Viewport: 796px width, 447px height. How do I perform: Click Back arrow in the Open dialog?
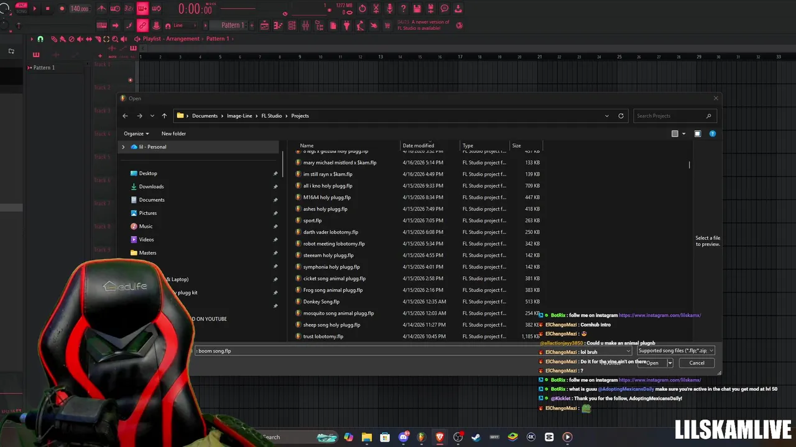tap(125, 115)
